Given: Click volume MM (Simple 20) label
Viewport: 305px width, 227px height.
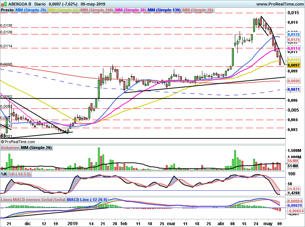Looking at the screenshot, I should coord(37,148).
